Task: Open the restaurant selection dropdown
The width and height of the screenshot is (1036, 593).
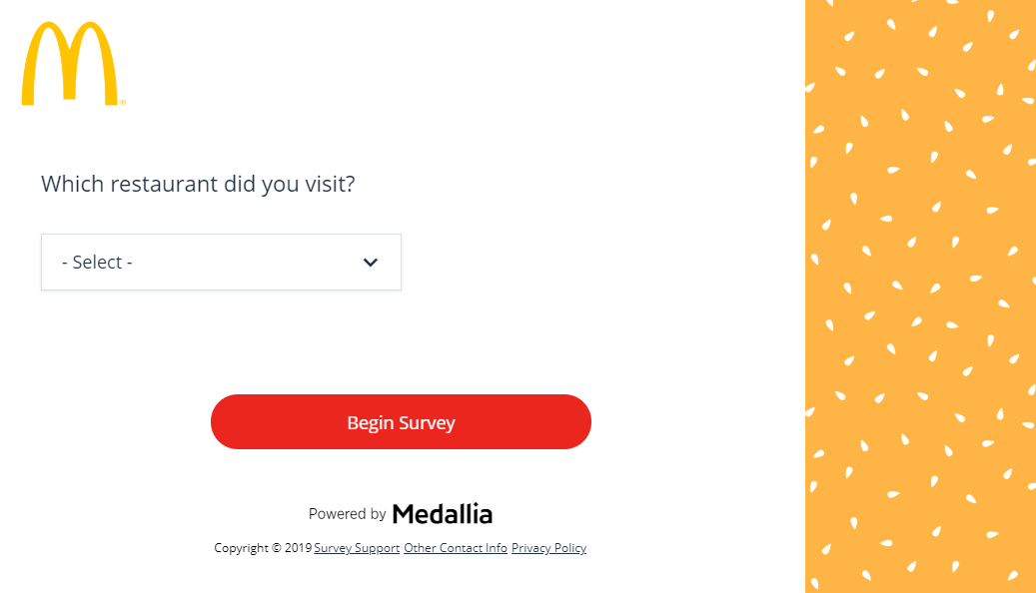Action: tap(220, 262)
